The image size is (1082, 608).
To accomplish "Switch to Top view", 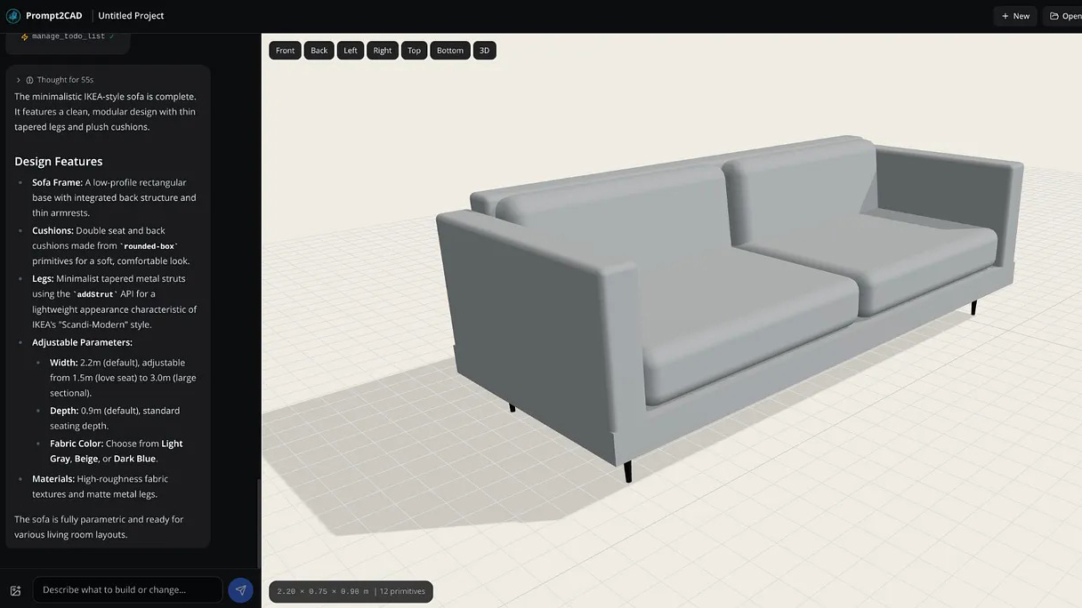I will coord(414,51).
